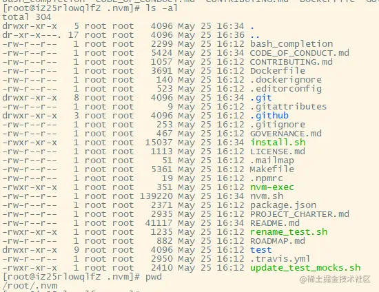Select the 2299 size of bash_completion
The height and width of the screenshot is (292, 379).
[162, 44]
